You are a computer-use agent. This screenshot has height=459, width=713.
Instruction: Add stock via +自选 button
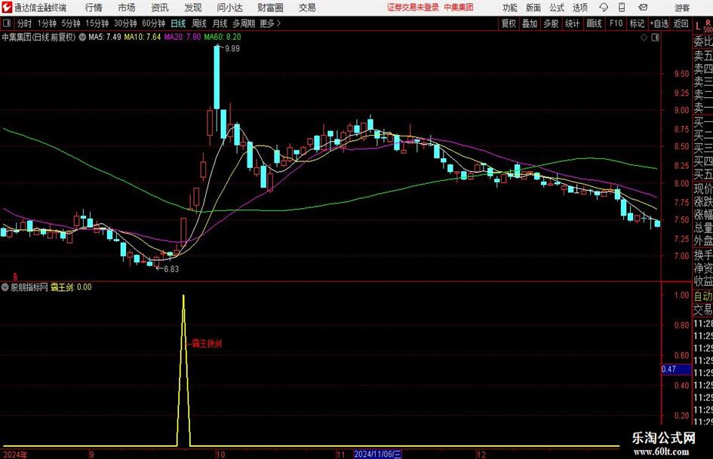(x=659, y=23)
